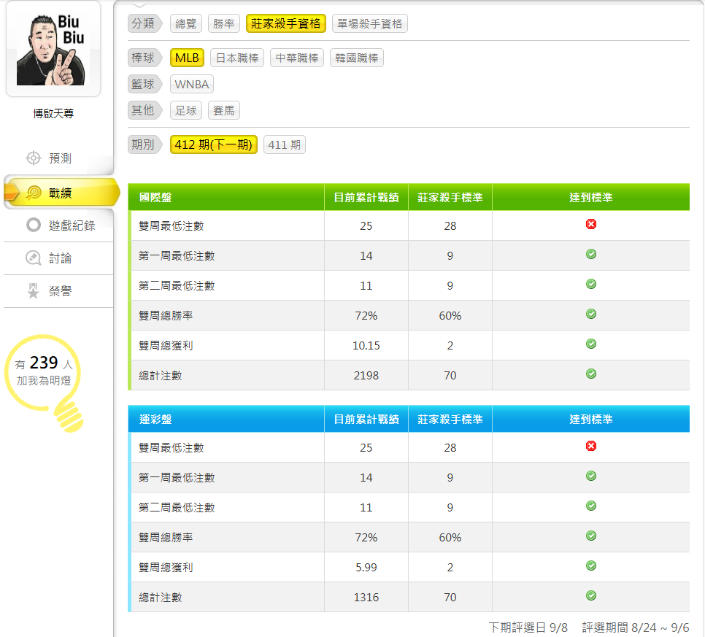Click green check in 運彩盤 雙周總獲利 row
705x637 pixels.
591,565
